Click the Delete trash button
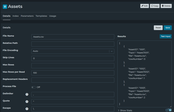The height and width of the screenshot is (112, 174). [166, 6]
